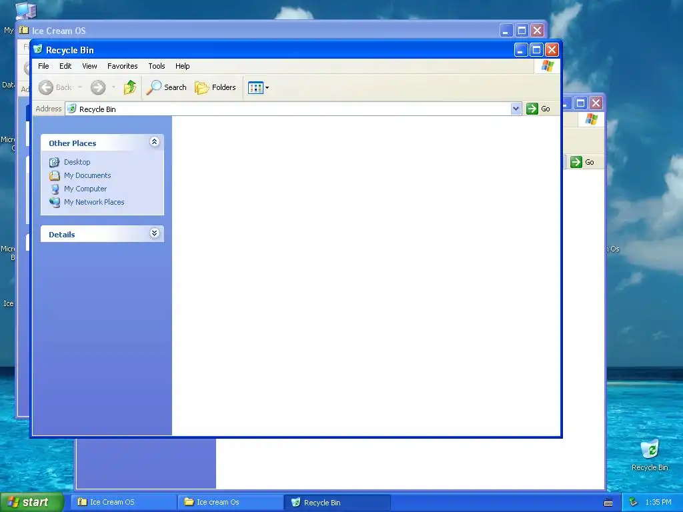Open My Documents link

click(87, 175)
